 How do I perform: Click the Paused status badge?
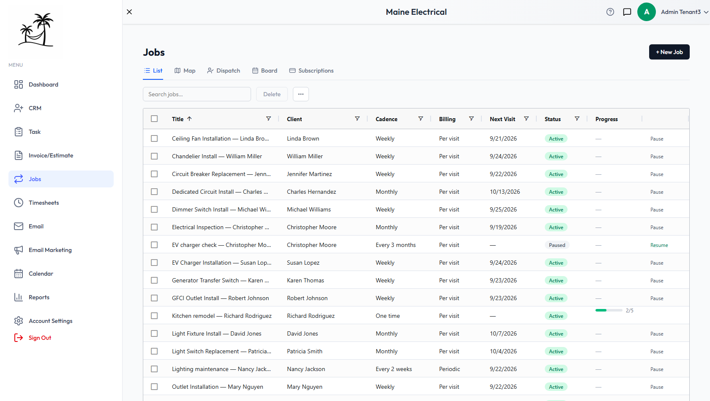point(557,245)
